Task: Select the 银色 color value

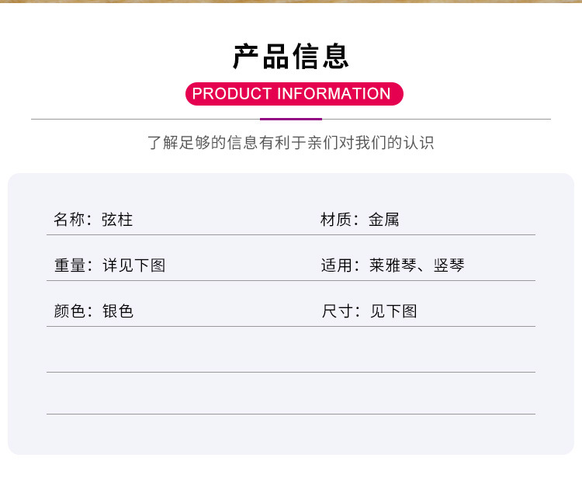Action: [118, 311]
